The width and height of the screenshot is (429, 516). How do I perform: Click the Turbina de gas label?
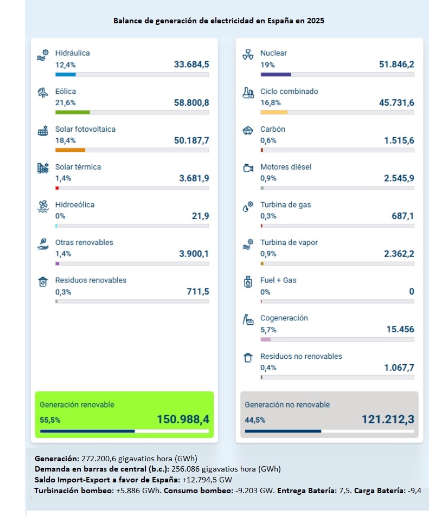285,205
